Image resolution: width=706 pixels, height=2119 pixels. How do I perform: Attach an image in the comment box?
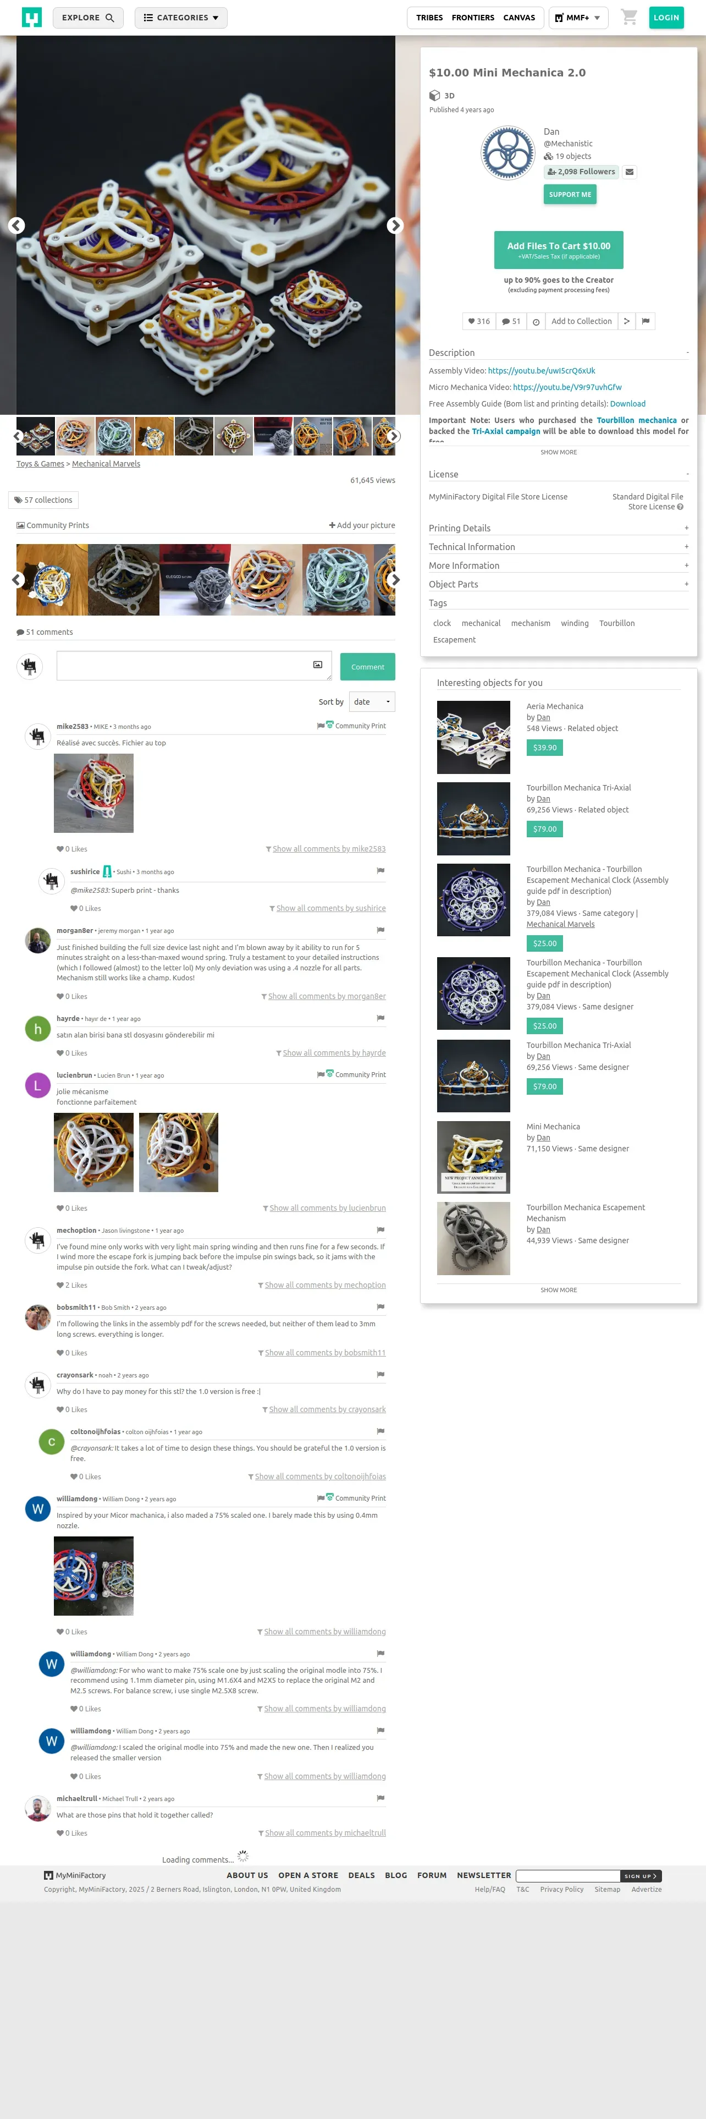[317, 665]
